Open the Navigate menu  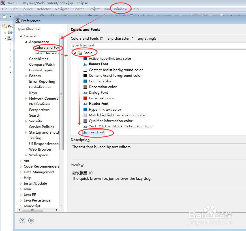point(62,9)
